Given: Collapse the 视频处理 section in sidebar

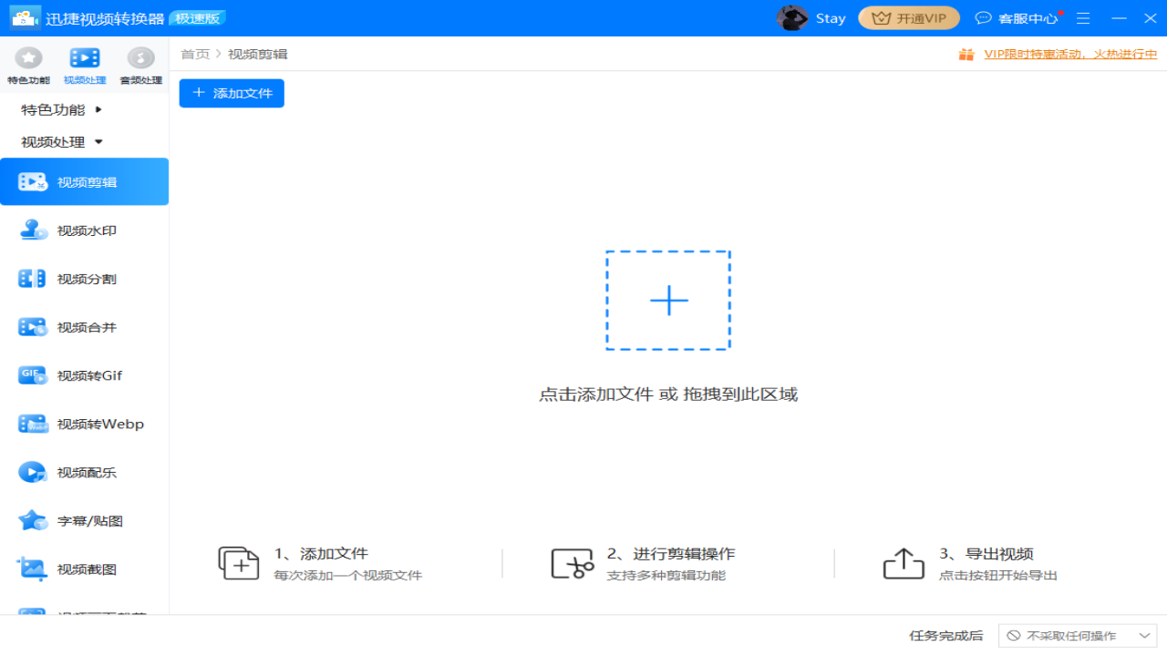Looking at the screenshot, I should click(x=50, y=141).
